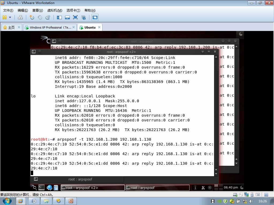The width and height of the screenshot is (274, 205).
Task: Take a snapshot of the VM
Action: 32,17
